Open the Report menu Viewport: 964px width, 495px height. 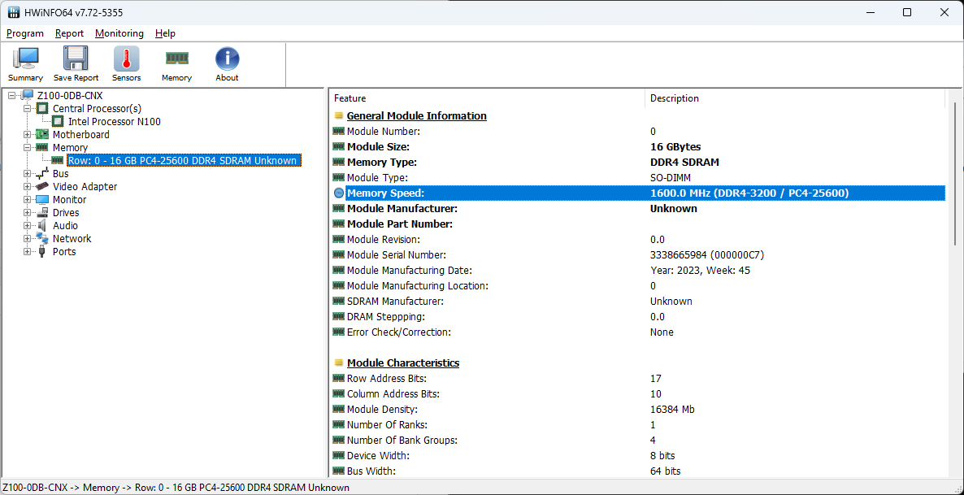(69, 33)
